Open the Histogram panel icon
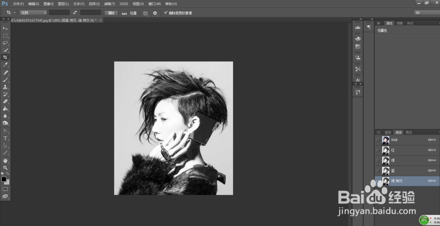Image resolution: width=440 pixels, height=226 pixels. point(358,27)
